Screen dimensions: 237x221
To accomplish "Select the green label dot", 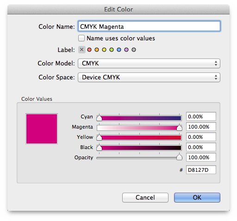I will point(112,50).
